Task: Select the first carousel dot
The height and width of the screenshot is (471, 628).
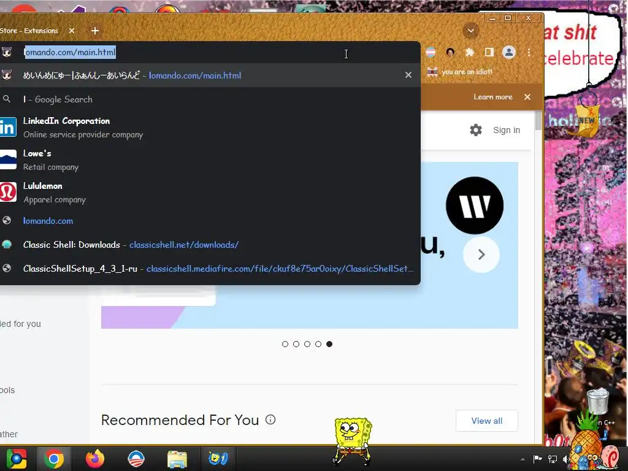Action: (x=285, y=344)
